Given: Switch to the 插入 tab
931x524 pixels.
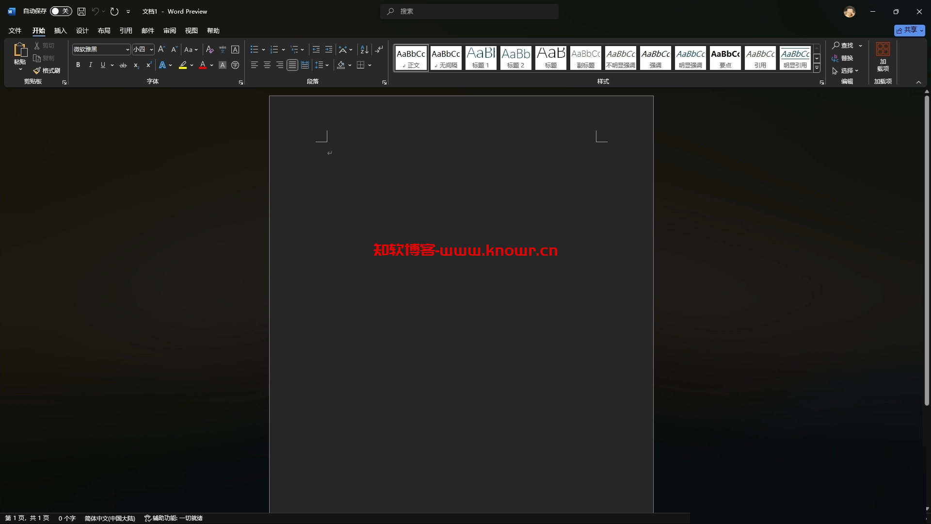Looking at the screenshot, I should pos(60,31).
